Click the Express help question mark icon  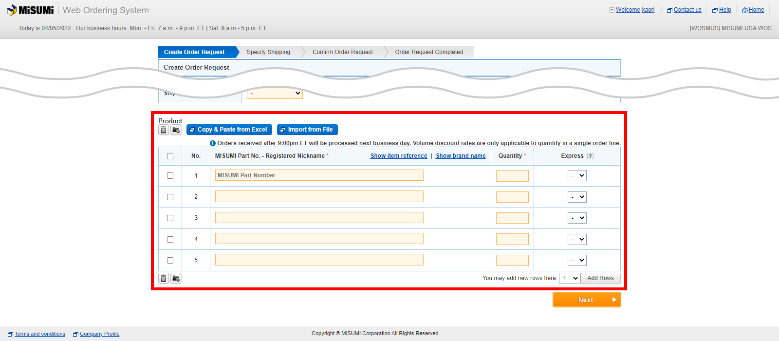(591, 156)
